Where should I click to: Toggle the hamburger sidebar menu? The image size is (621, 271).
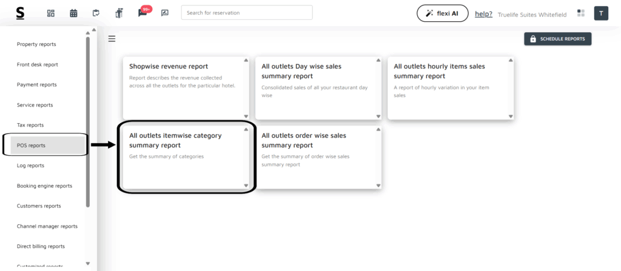pyautogui.click(x=112, y=39)
